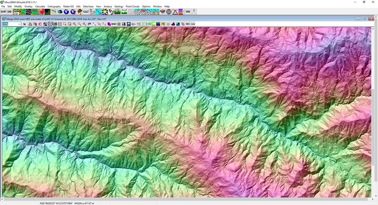Click the purple blob area icon

coord(109,24)
